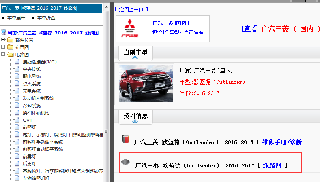Click page icon next to 接线插接器(J/C)
The width and height of the screenshot is (320, 182).
pos(17,61)
